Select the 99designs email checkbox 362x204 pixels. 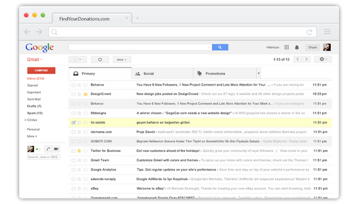(x=74, y=113)
